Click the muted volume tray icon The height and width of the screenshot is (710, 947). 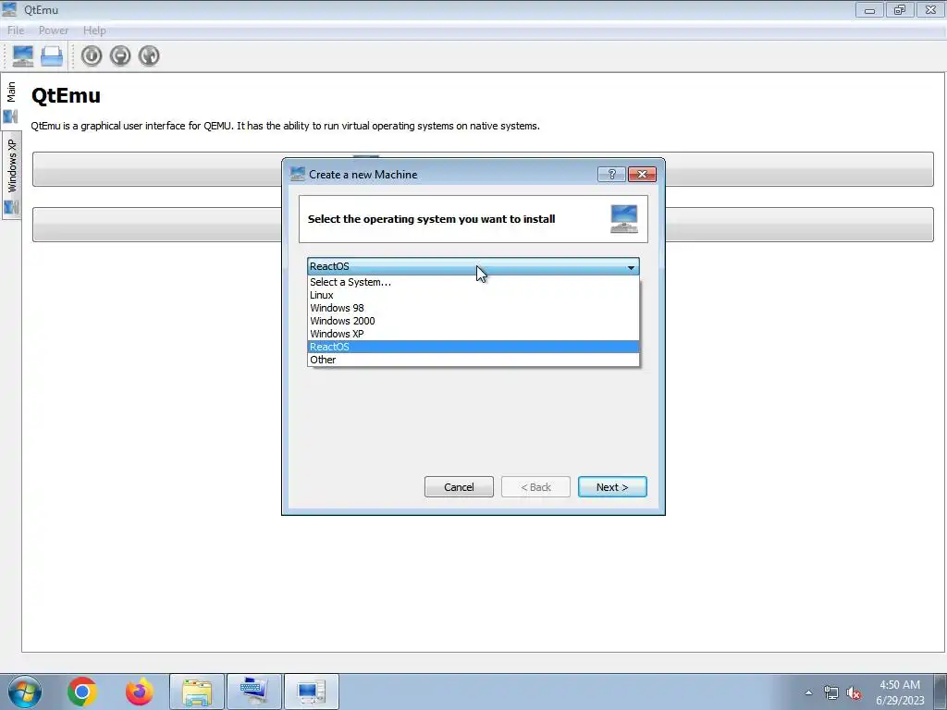coord(854,692)
